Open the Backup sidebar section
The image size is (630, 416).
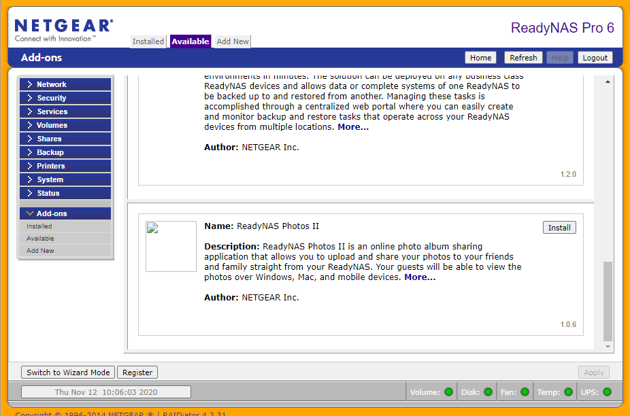[x=65, y=152]
